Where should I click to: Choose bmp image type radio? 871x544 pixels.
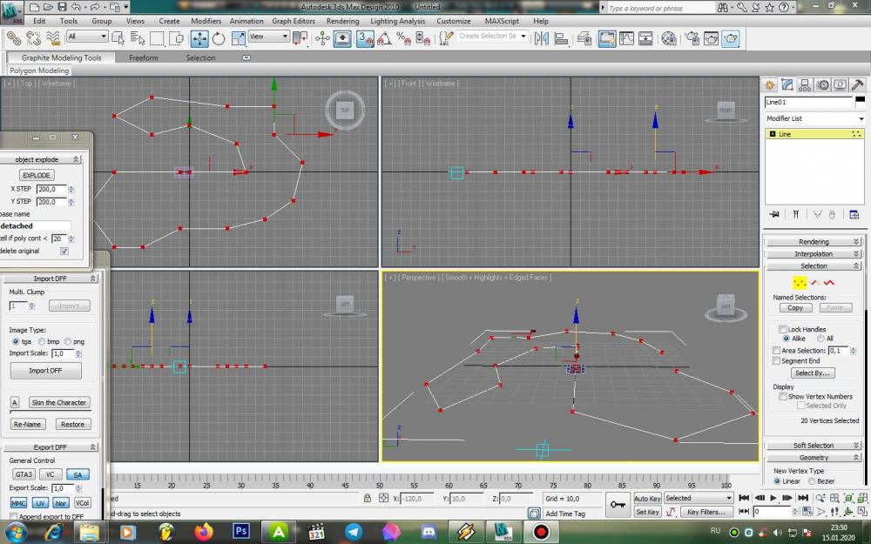click(x=42, y=341)
